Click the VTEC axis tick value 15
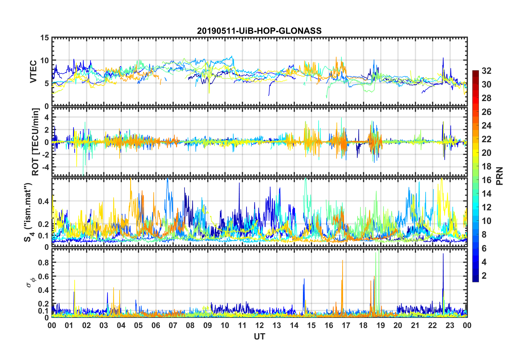Viewport: 519px width, 352px height. (x=44, y=38)
